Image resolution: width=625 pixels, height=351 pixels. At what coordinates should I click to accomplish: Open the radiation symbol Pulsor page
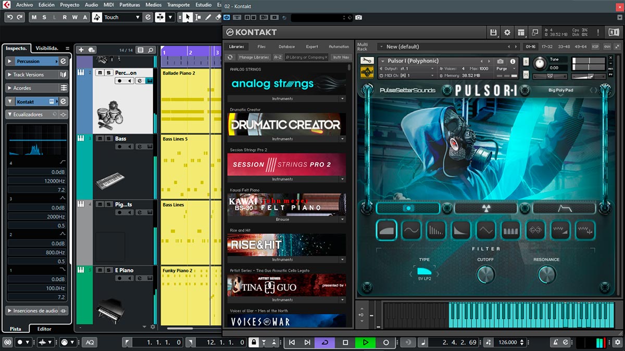pyautogui.click(x=485, y=208)
